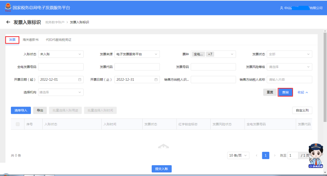Screen dimensions: 327x176
Task: Go to next page arrow in pagination
Action: pyautogui.click(x=275, y=155)
